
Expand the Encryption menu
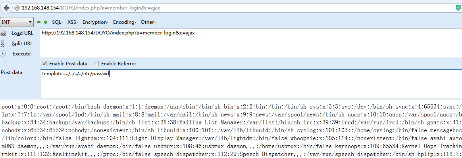(96, 22)
